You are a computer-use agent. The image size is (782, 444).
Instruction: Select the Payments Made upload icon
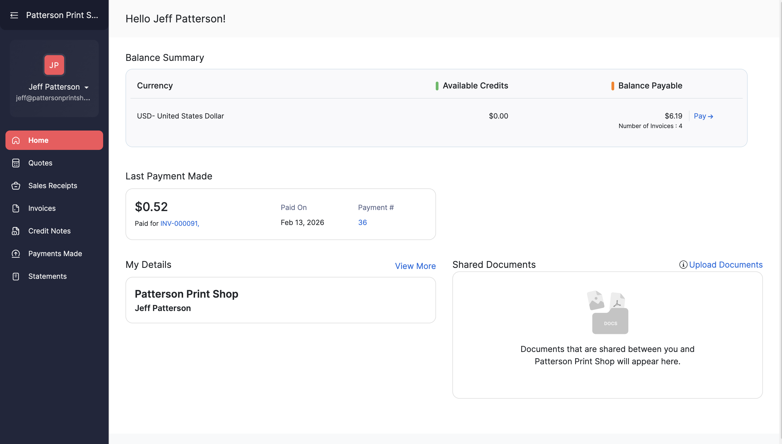tap(16, 253)
